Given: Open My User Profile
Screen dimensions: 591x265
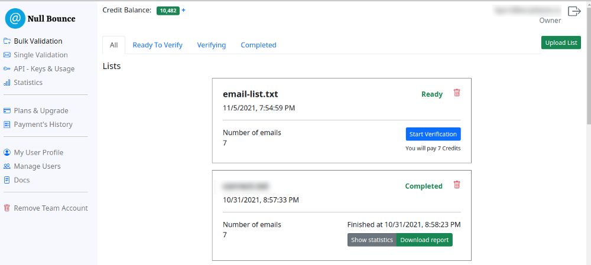Looking at the screenshot, I should click(38, 152).
